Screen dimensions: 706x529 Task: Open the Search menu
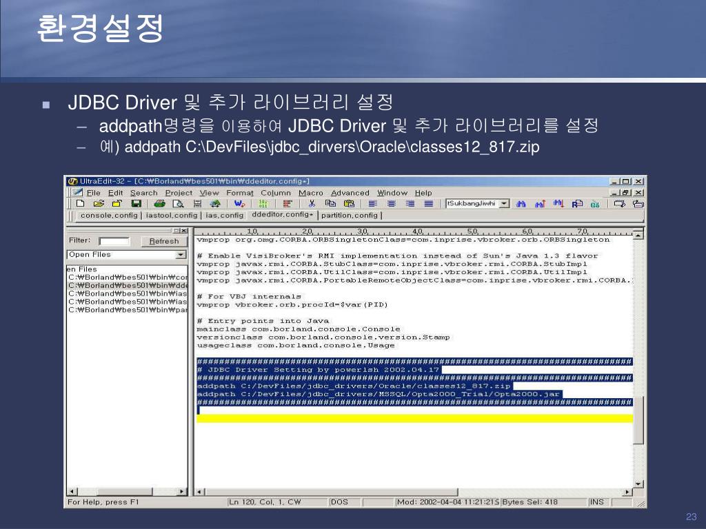point(143,193)
